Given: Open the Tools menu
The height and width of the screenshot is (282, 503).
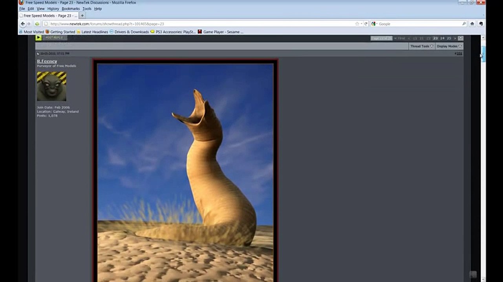Looking at the screenshot, I should tap(87, 9).
